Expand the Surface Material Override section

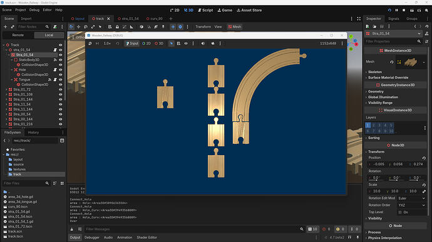(x=388, y=78)
